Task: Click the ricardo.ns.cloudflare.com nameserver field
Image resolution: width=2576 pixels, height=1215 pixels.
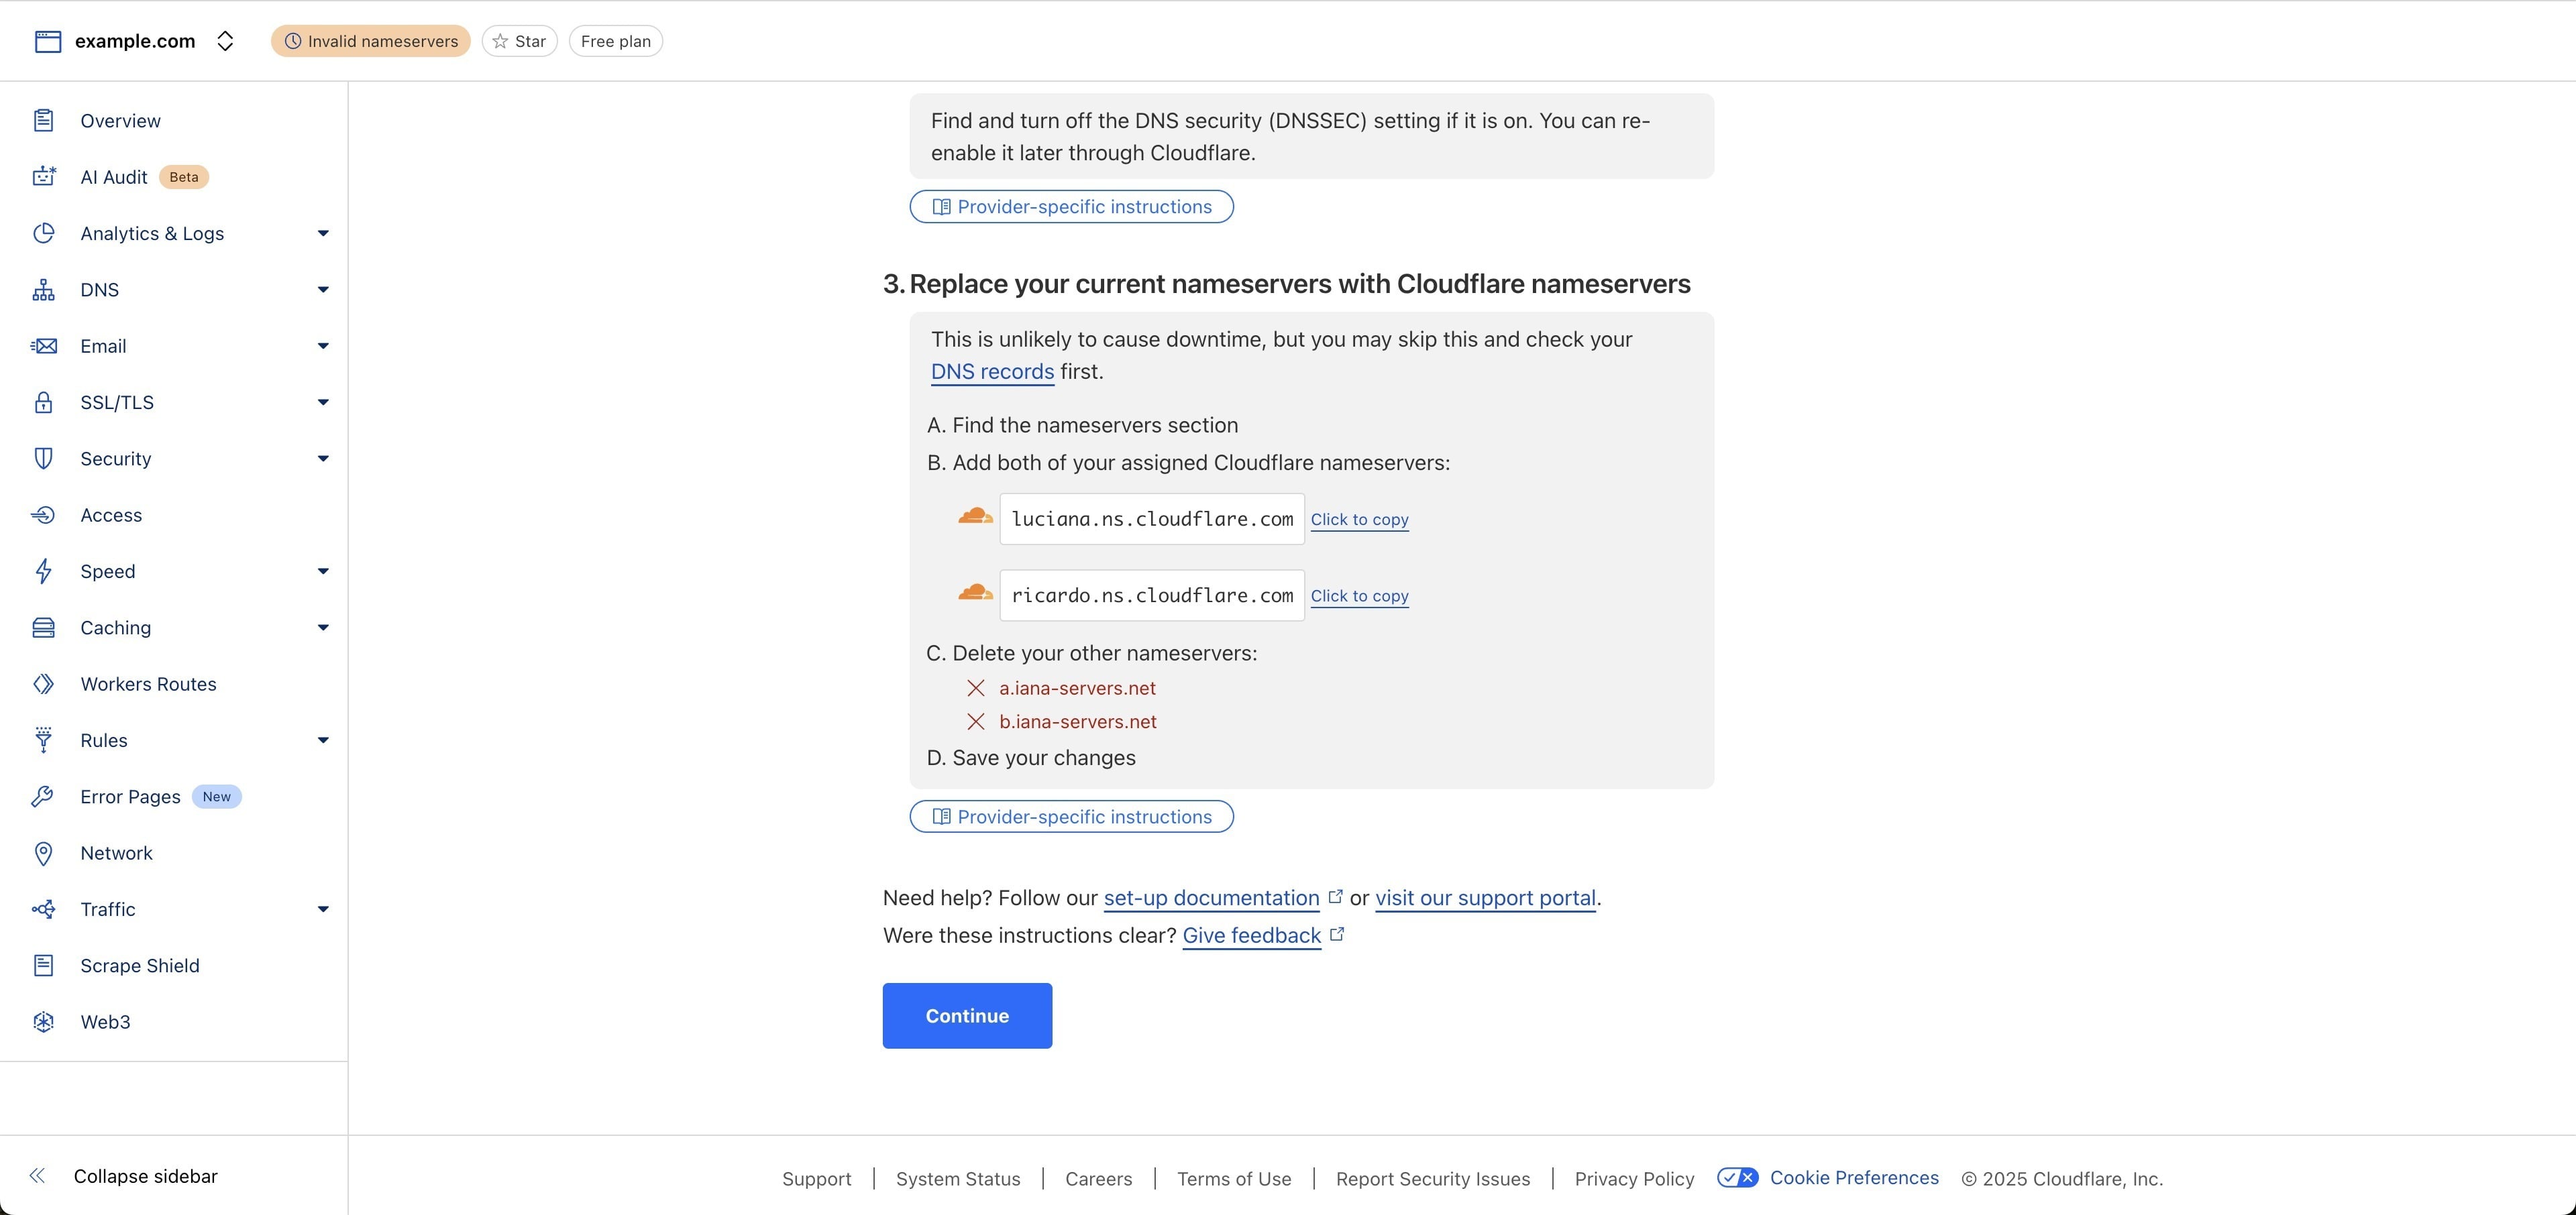Action: click(x=1151, y=595)
